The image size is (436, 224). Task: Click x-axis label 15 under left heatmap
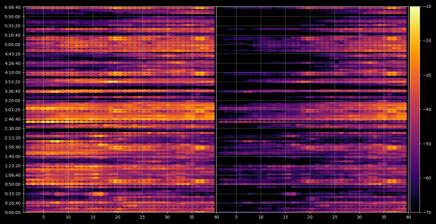(x=93, y=217)
